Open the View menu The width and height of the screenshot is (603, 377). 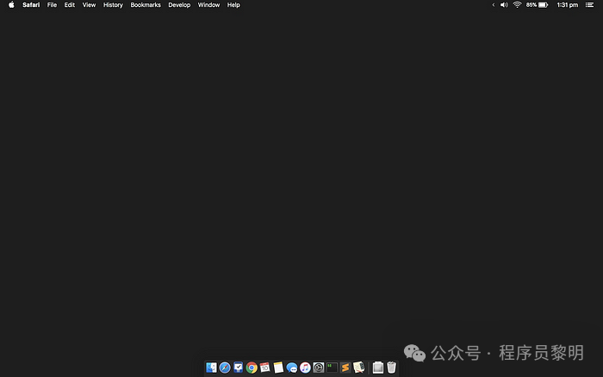[x=89, y=5]
